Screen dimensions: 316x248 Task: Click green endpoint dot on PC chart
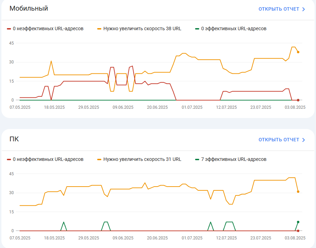[x=298, y=222]
